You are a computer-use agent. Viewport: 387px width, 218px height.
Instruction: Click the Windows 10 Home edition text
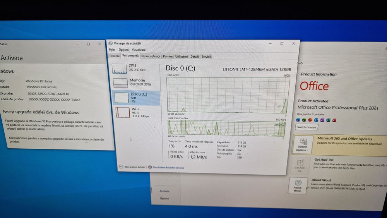(39, 81)
